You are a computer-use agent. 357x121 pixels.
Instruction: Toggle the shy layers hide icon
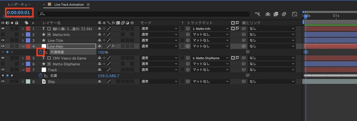click(x=268, y=14)
